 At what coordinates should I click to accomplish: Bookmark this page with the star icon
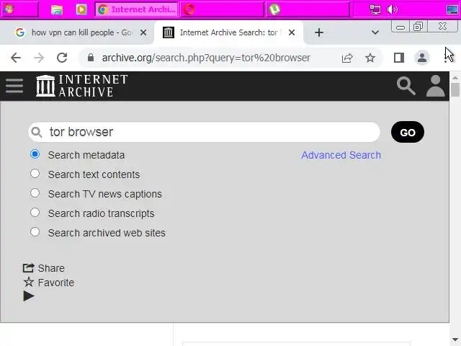pos(370,58)
